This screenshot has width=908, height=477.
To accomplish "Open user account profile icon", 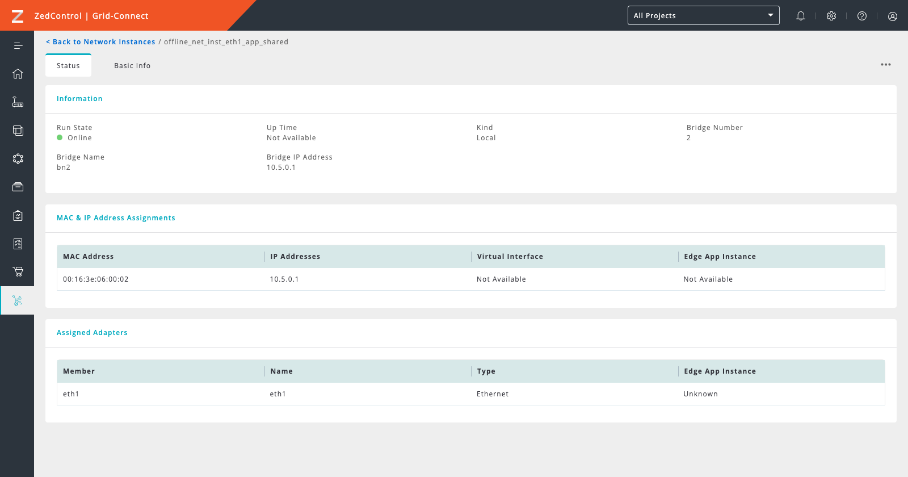I will pos(893,16).
